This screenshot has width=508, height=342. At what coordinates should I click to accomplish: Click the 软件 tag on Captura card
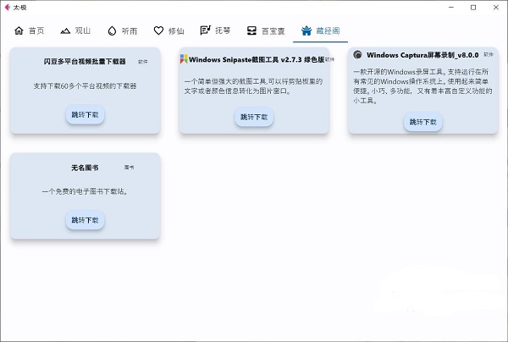[489, 54]
